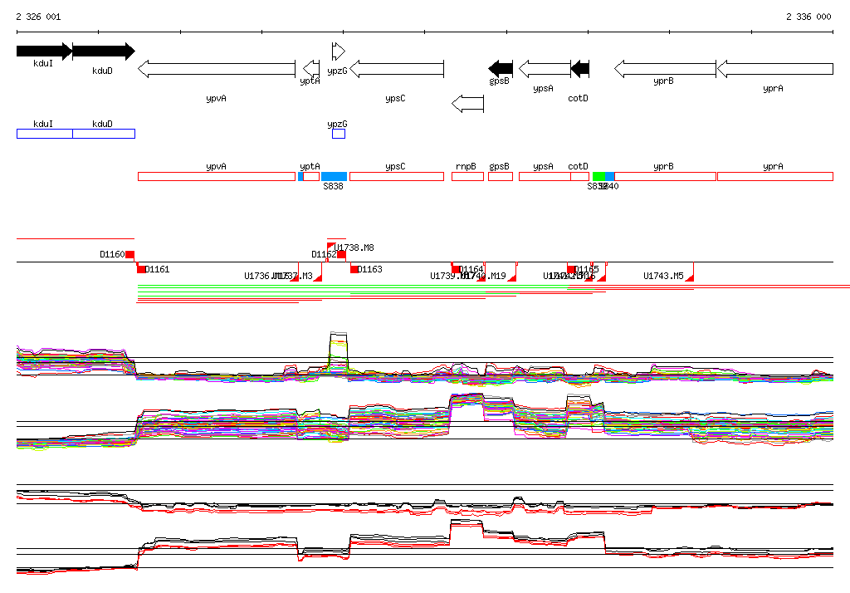This screenshot has width=850, height=593.
Task: Click the 'U1743.M5' label text
Action: pos(663,276)
